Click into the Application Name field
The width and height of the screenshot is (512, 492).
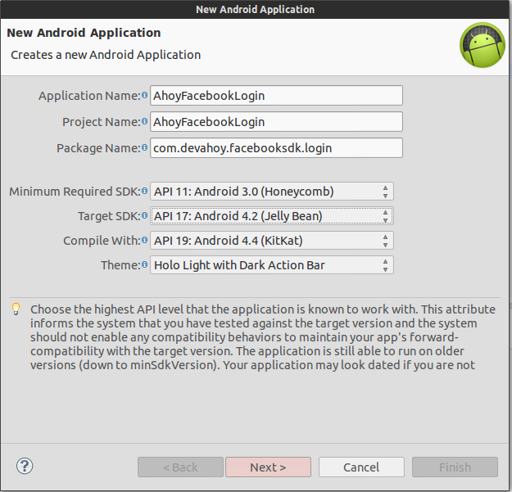[276, 96]
